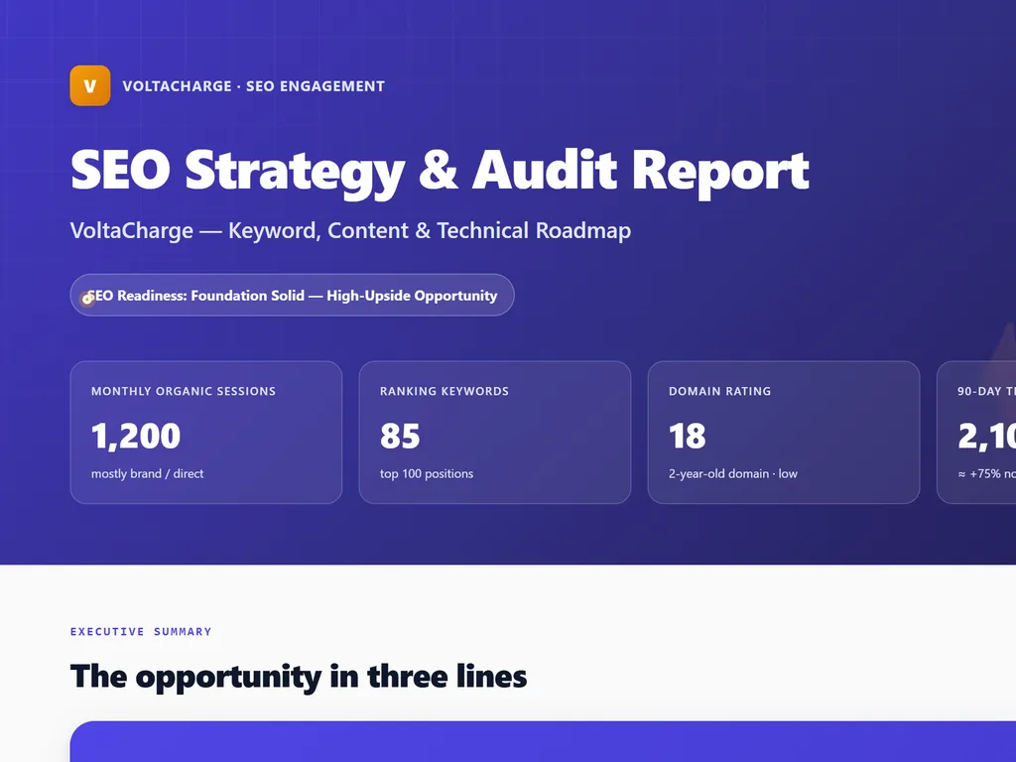Click the Domain Rating value 18
The image size is (1016, 762).
tap(687, 436)
